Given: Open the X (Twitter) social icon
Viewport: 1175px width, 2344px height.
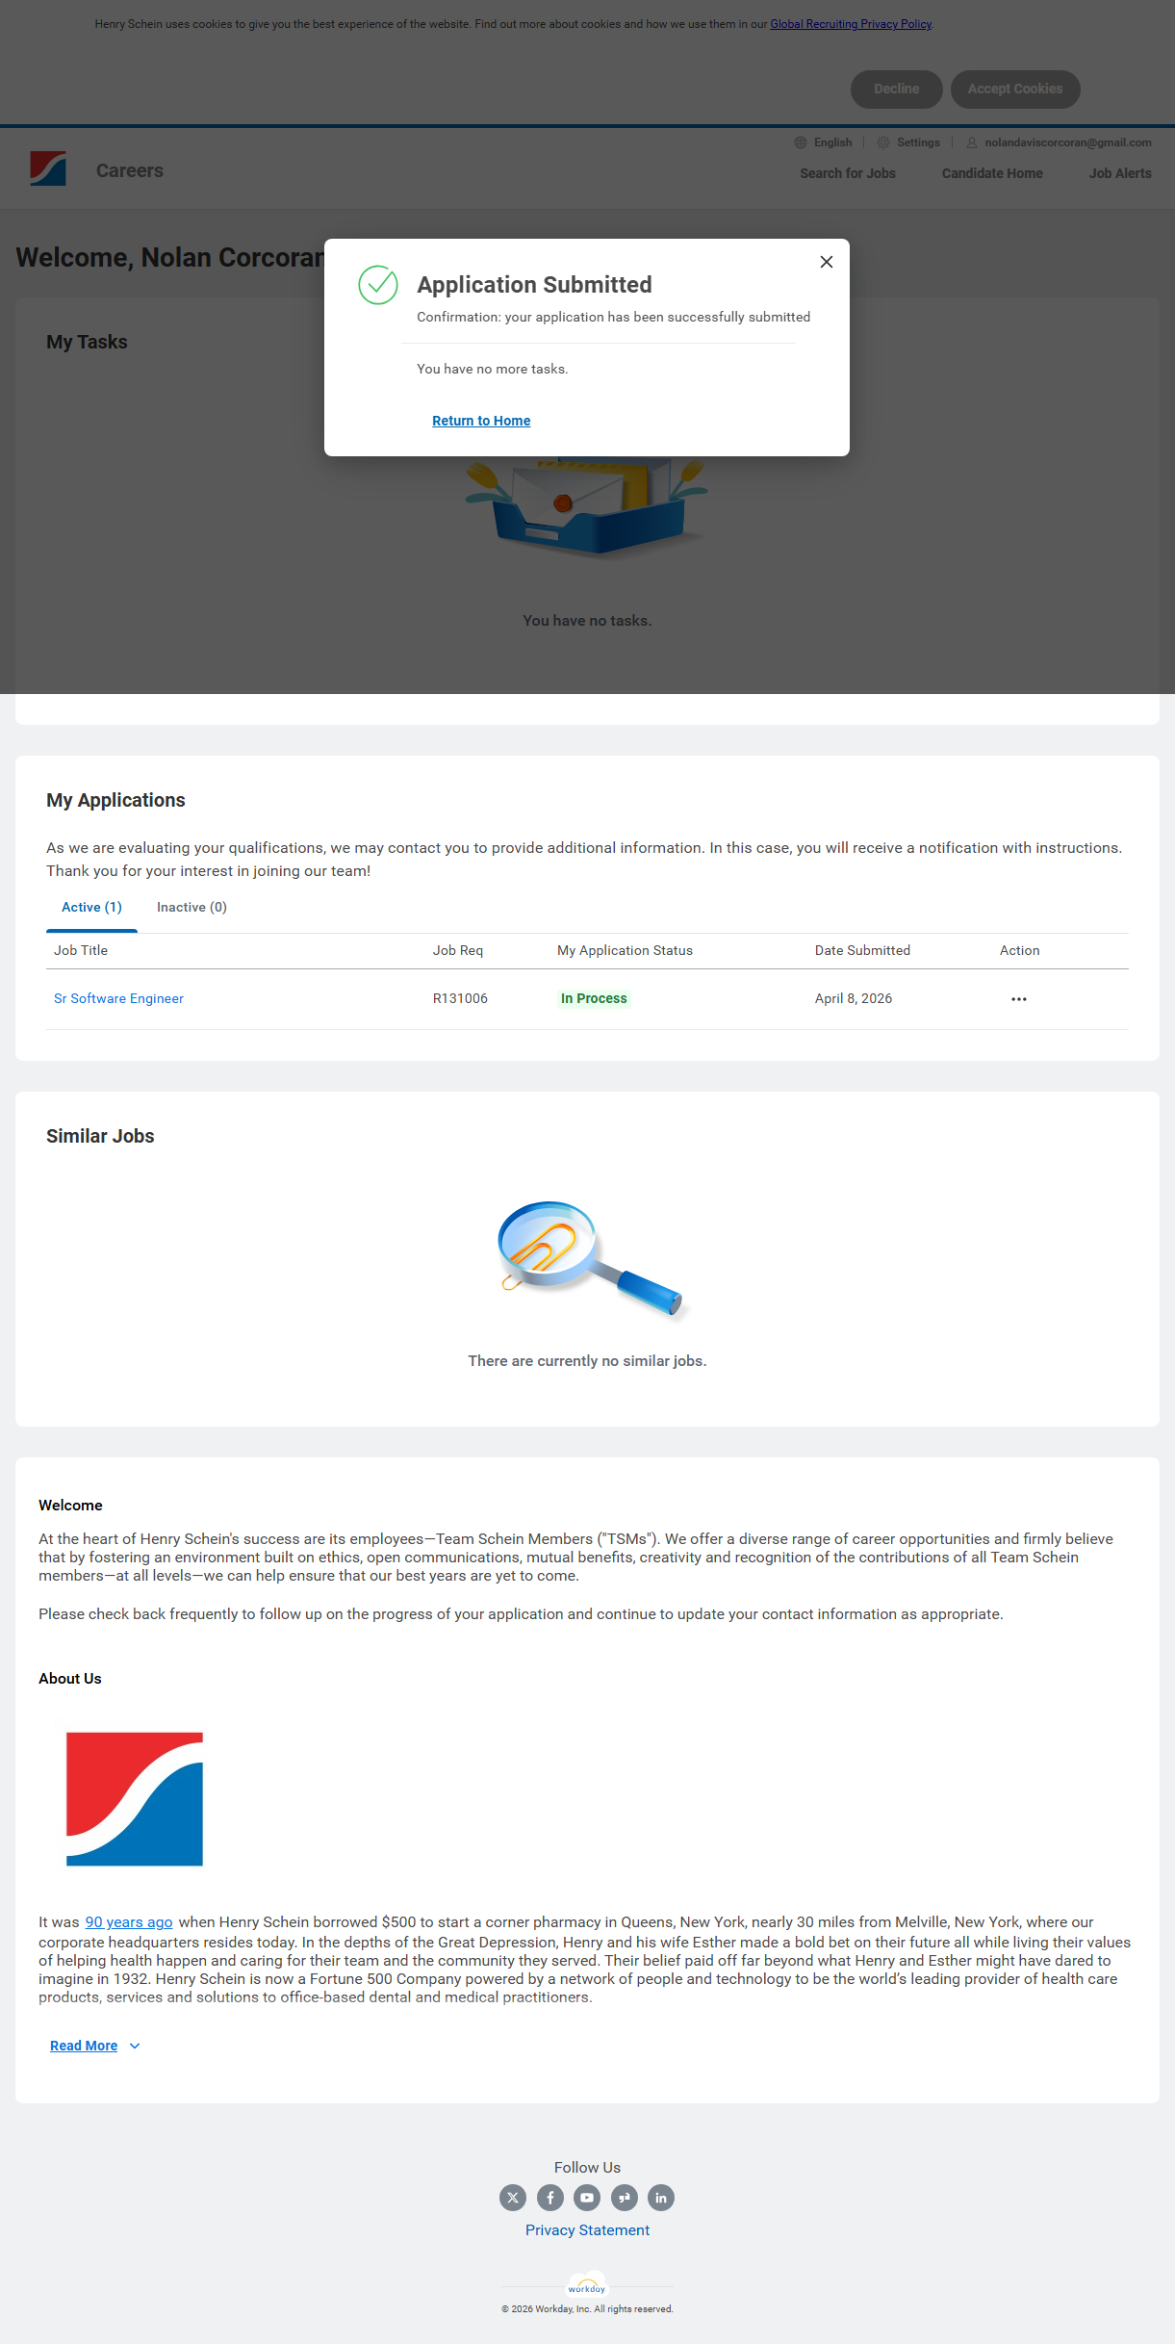Looking at the screenshot, I should tap(513, 2198).
